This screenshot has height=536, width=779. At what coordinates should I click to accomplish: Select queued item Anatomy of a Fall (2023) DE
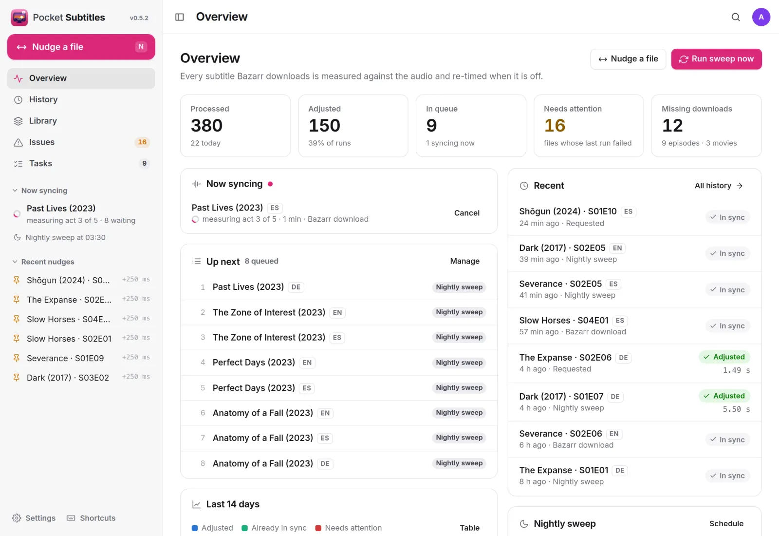pyautogui.click(x=339, y=463)
